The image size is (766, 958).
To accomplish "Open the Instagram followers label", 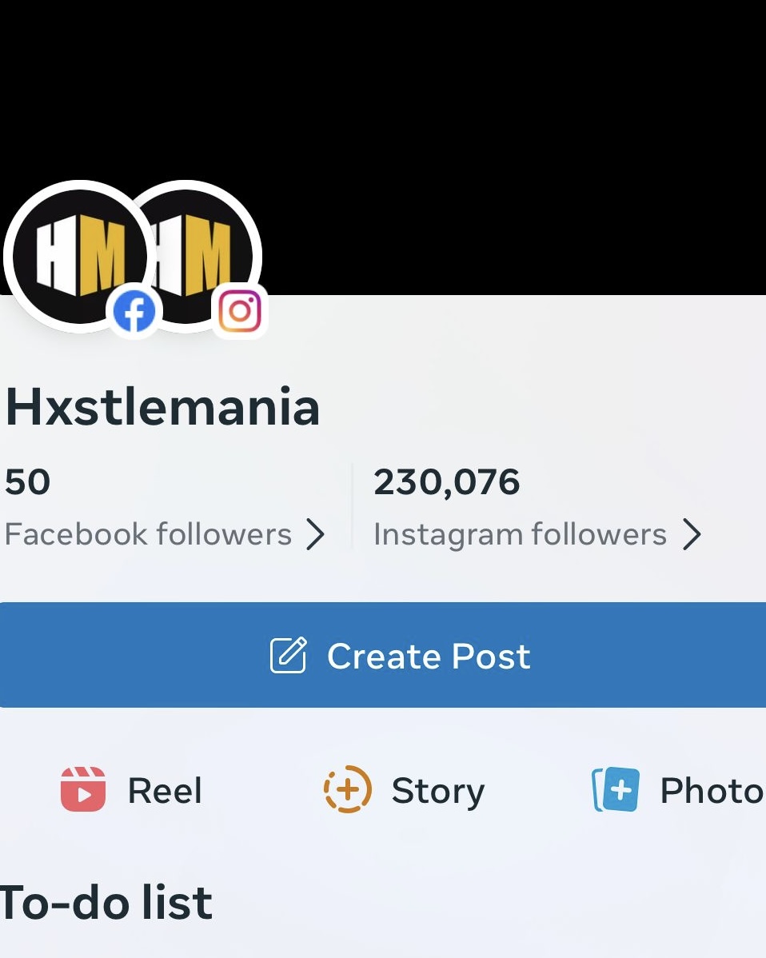I will 520,535.
